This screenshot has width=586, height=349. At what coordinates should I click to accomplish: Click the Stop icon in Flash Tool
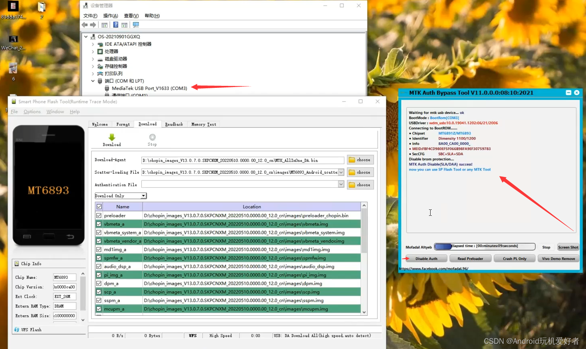point(152,137)
